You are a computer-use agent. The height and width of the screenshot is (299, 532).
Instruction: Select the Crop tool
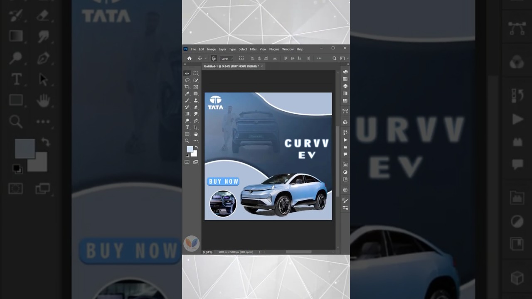coord(187,87)
